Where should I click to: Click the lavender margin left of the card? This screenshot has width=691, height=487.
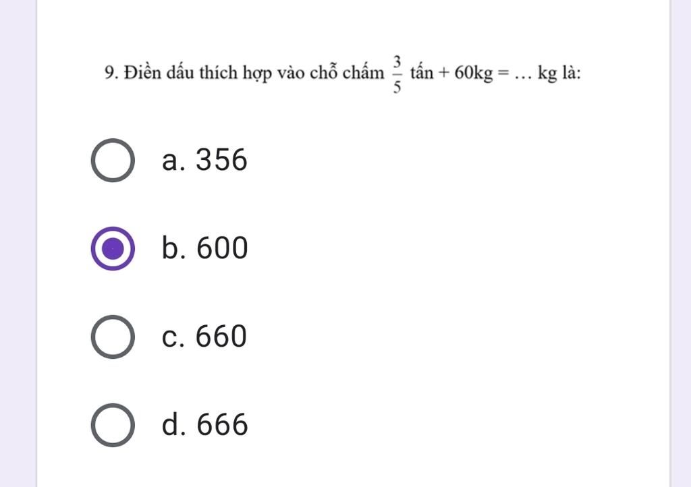18,243
